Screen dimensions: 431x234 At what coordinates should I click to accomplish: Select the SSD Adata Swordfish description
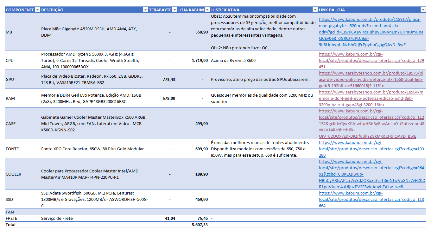coord(94,199)
